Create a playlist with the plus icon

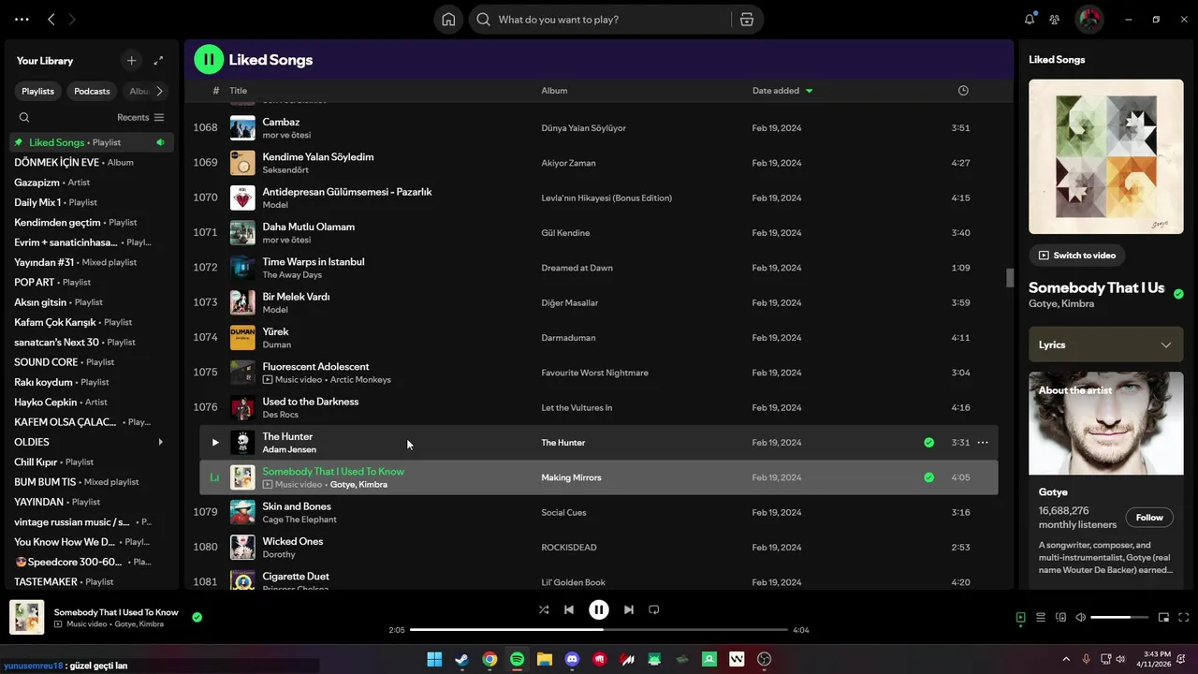click(x=131, y=61)
